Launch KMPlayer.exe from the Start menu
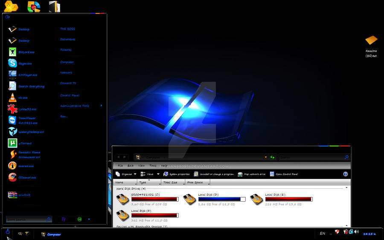Image resolution: width=384 pixels, height=240 pixels. [23, 75]
